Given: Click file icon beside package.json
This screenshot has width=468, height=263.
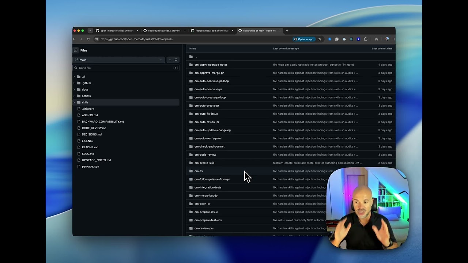Looking at the screenshot, I should click(79, 167).
